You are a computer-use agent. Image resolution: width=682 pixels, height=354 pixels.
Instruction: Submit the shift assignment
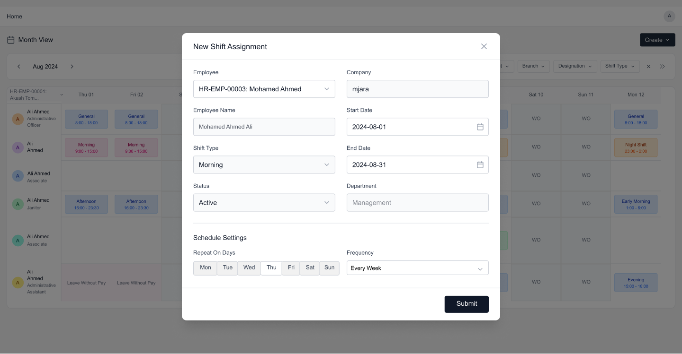click(467, 304)
